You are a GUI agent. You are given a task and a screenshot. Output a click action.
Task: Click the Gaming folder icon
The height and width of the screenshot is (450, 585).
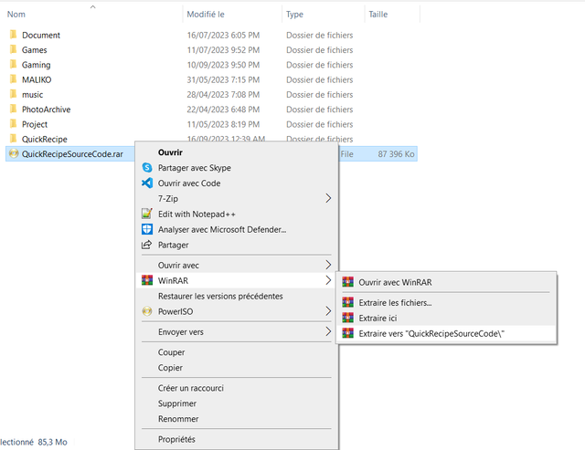click(13, 65)
